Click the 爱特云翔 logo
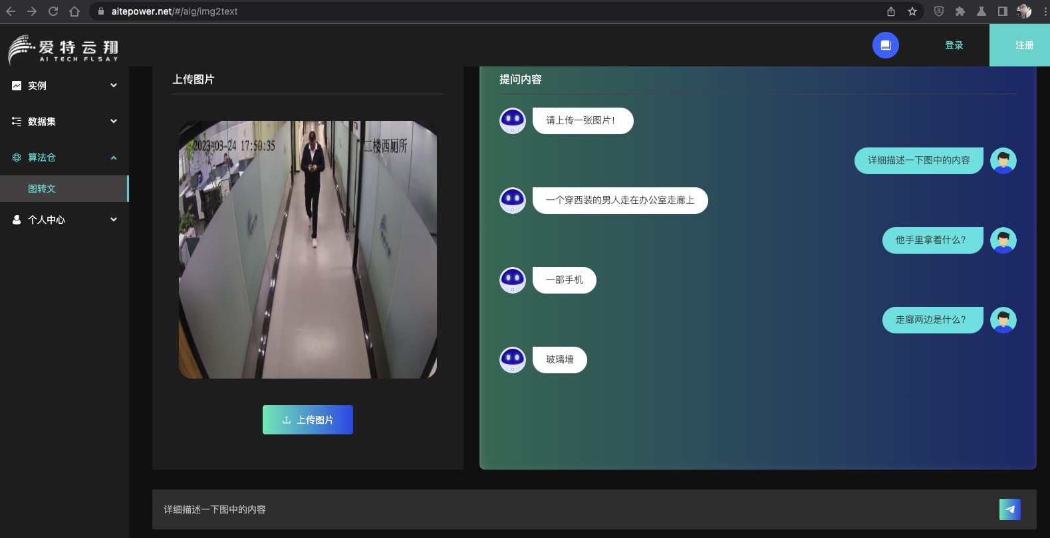This screenshot has height=538, width=1050. click(x=64, y=50)
